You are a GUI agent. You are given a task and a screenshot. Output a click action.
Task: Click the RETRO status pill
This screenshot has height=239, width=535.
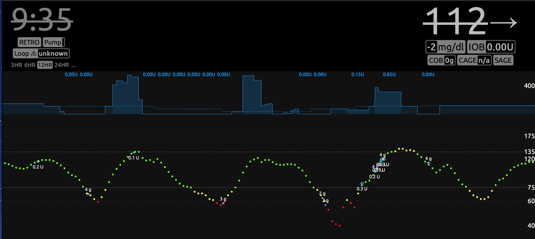pyautogui.click(x=29, y=42)
